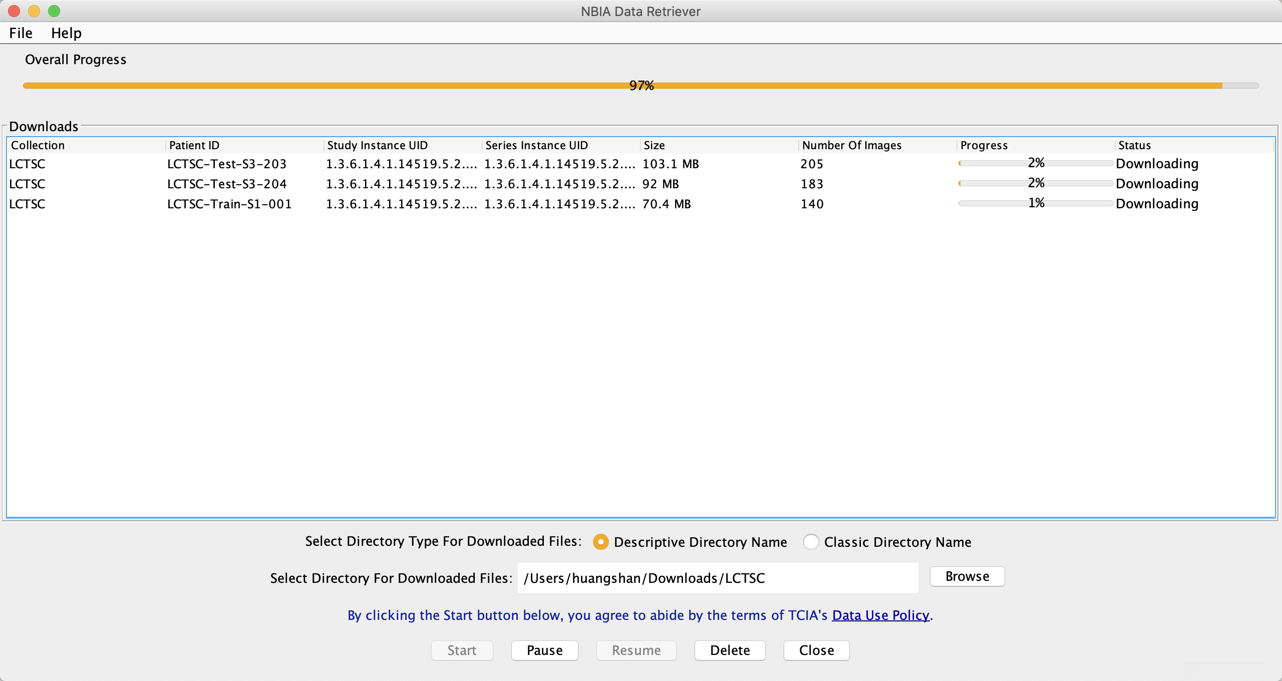Sort by the Size column header
Screen dimensions: 1282x681
click(x=654, y=145)
